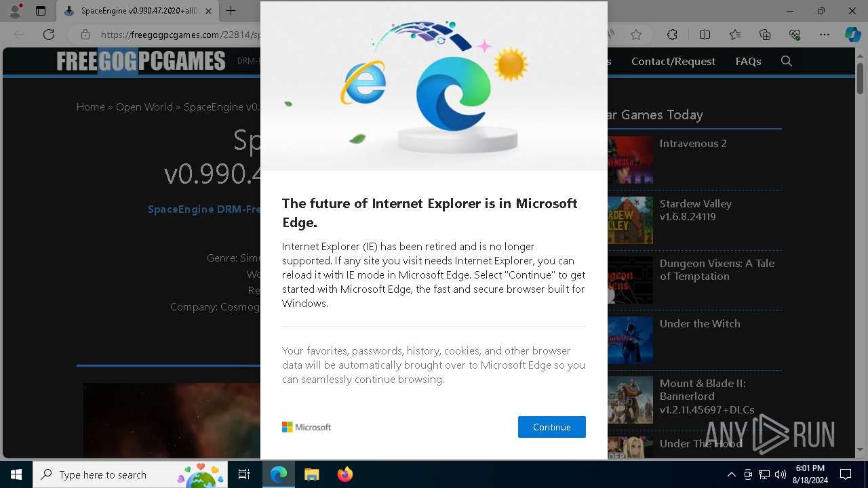
Task: Open the Open World breadcrumb category
Action: [x=144, y=106]
